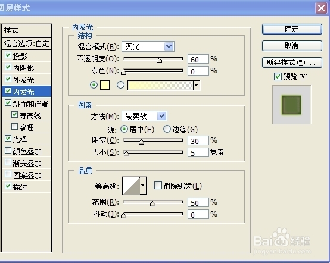This screenshot has height=263, width=330.
Task: Click the 取消 cancel button
Action: point(292,46)
